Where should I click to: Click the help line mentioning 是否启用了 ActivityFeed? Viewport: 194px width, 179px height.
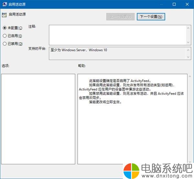[120, 81]
